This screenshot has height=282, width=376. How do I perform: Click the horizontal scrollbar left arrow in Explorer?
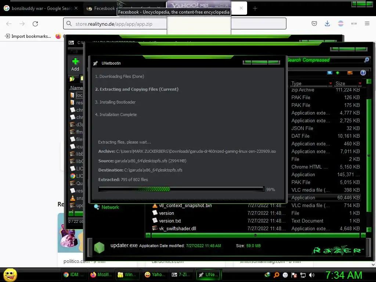148,235
